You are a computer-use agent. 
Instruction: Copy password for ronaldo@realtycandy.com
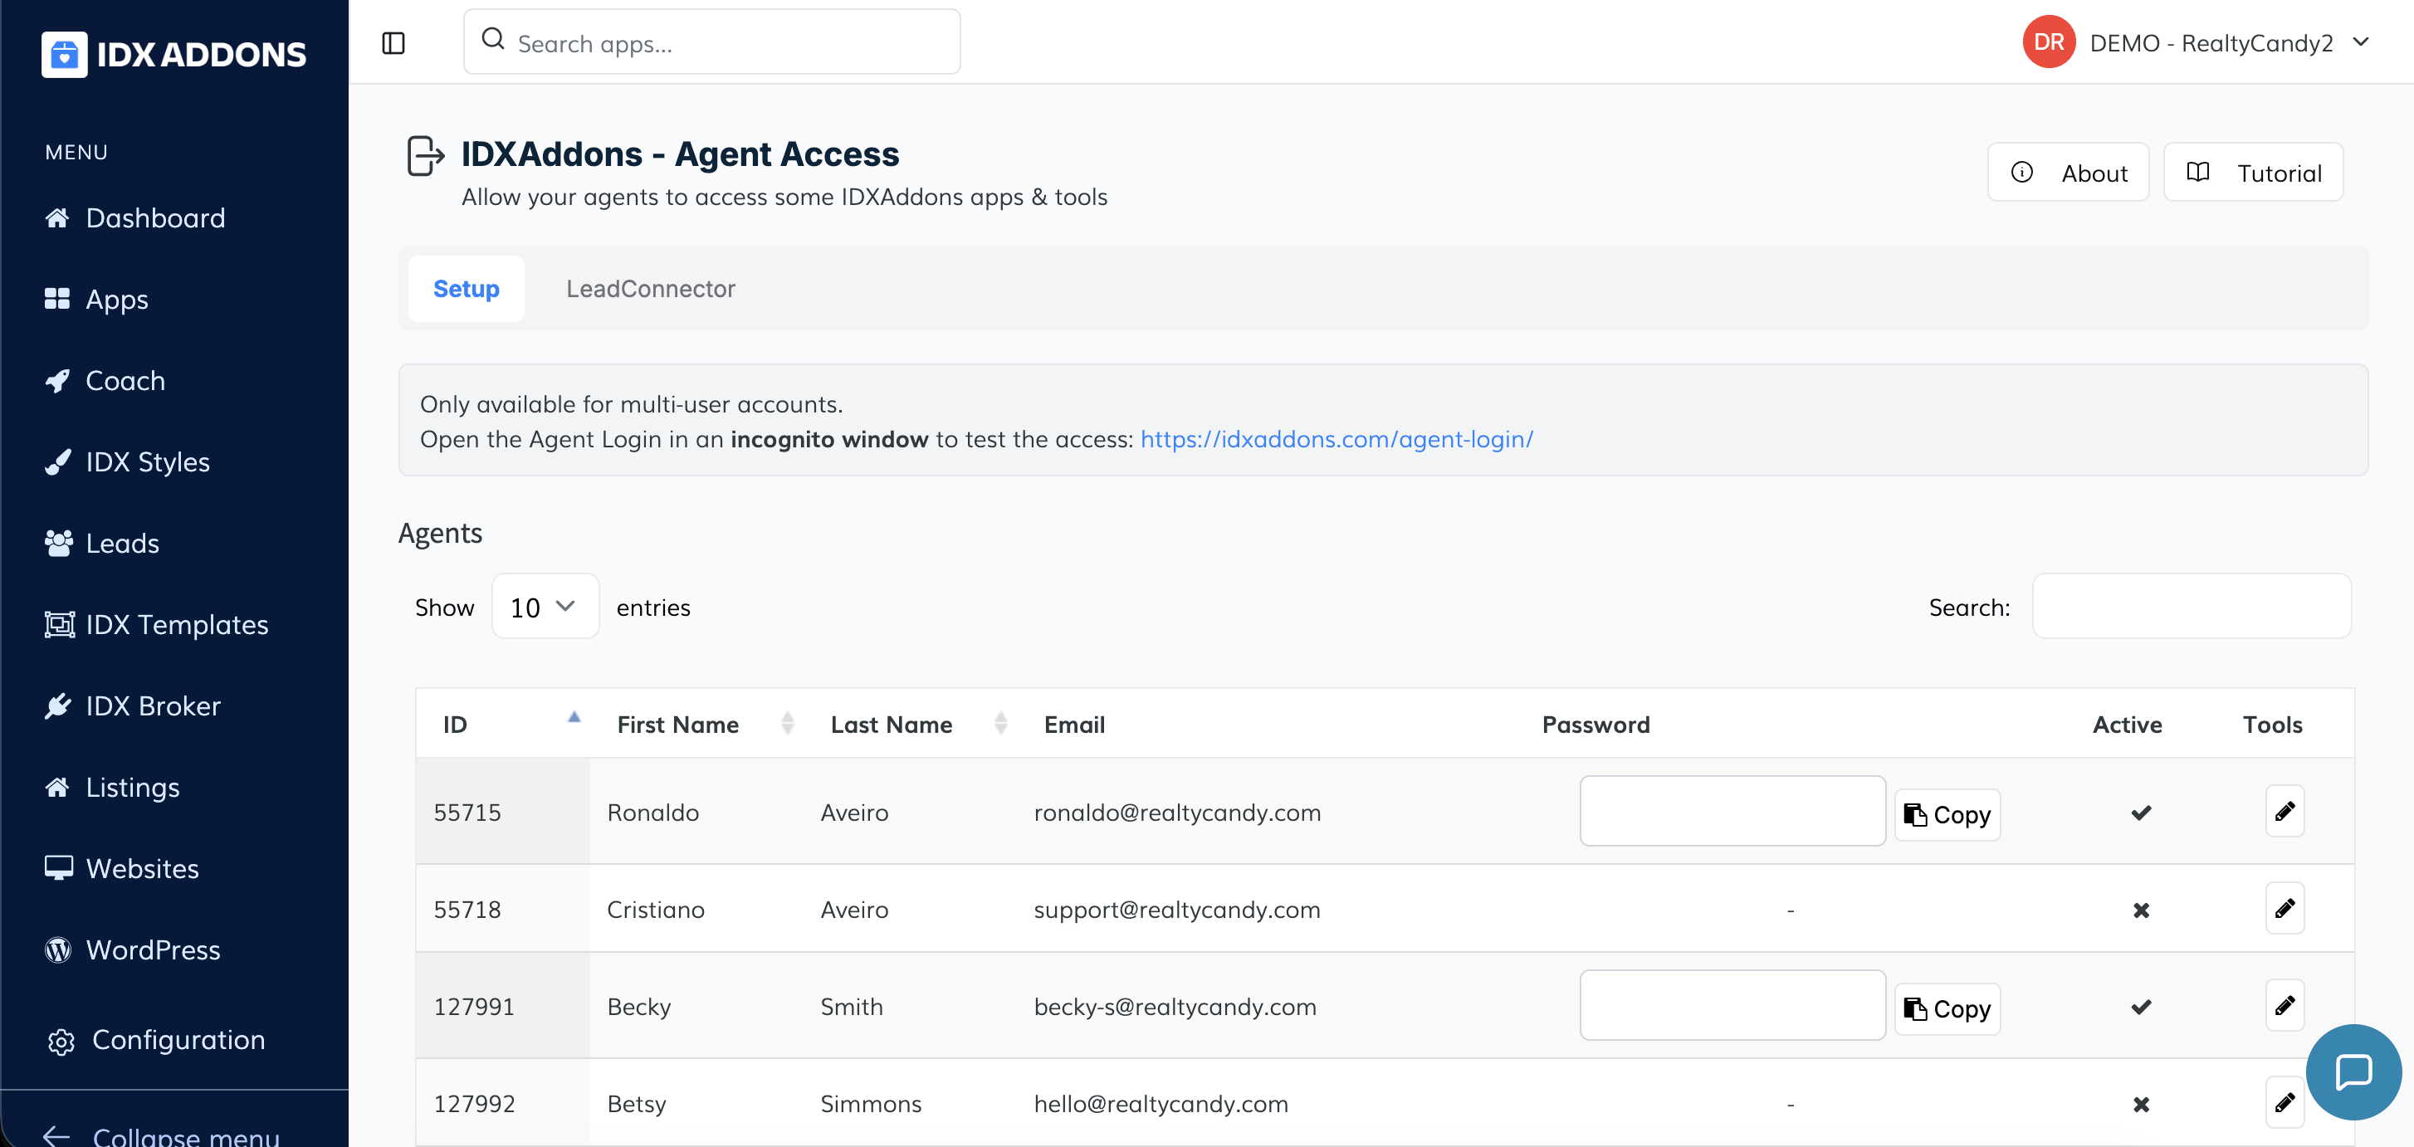1947,814
